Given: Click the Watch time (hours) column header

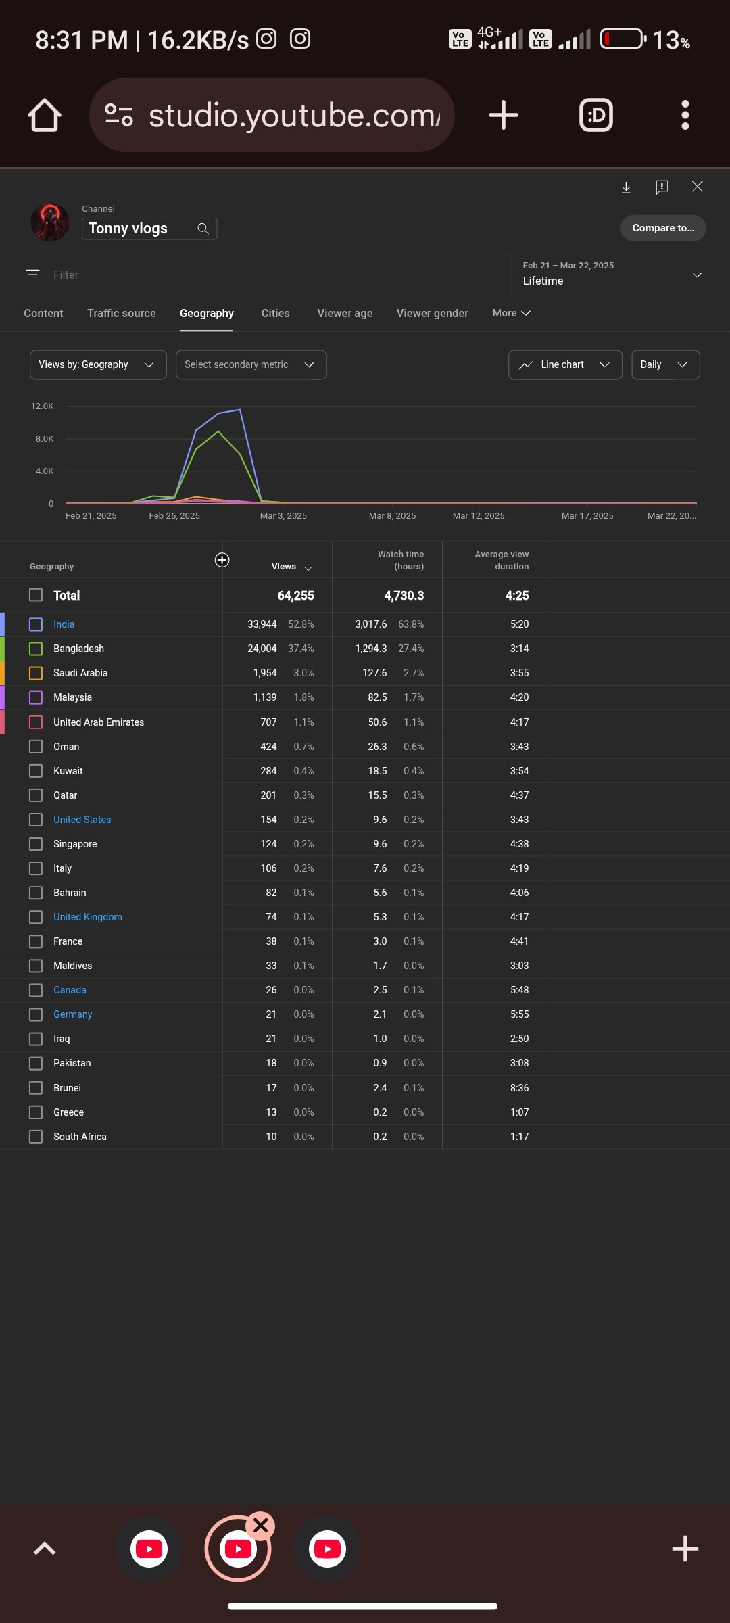Looking at the screenshot, I should point(401,560).
